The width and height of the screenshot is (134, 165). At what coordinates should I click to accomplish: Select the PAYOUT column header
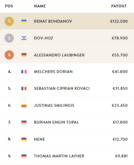tap(119, 6)
